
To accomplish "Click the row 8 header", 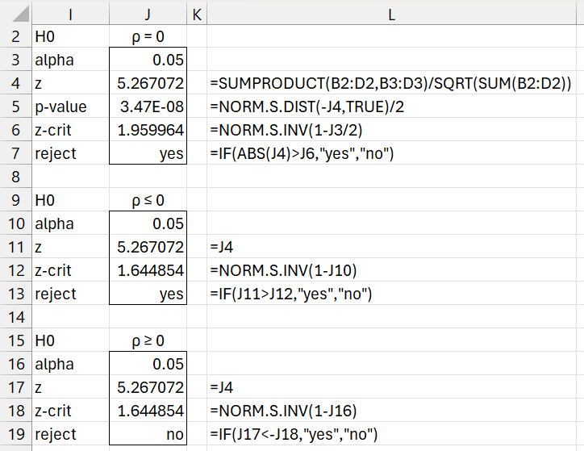I will 15,177.
